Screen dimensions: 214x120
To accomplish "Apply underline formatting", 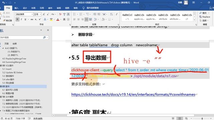I will (25, 19).
